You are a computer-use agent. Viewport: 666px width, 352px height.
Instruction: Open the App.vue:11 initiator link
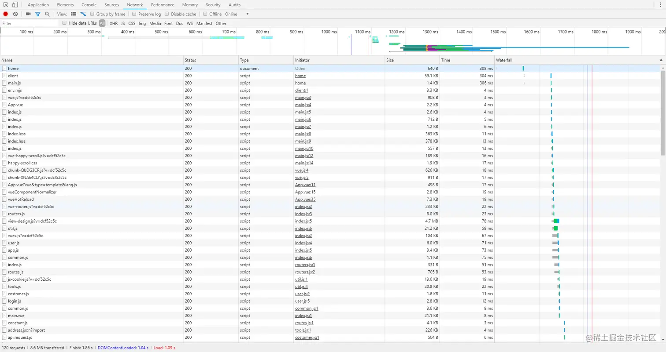(x=305, y=185)
